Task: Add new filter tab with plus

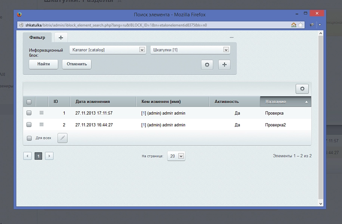Action: 61,38
